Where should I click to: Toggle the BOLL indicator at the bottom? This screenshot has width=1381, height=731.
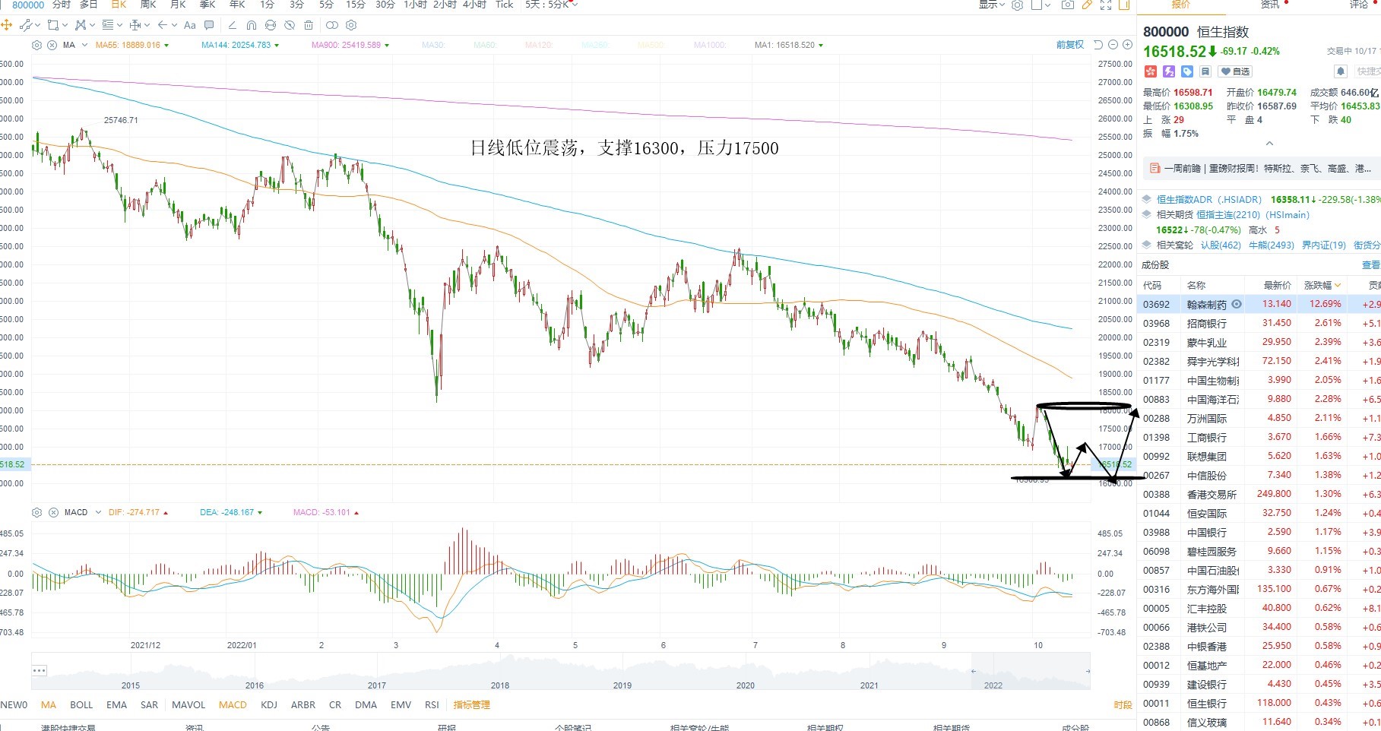pos(81,704)
